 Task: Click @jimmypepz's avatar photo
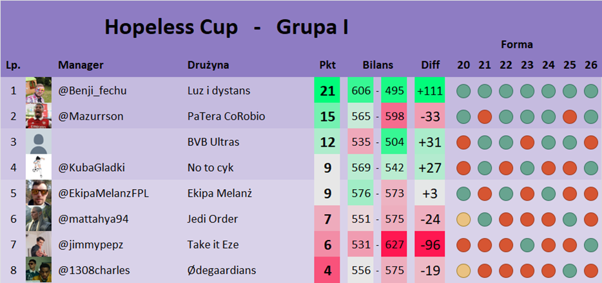[x=38, y=244]
